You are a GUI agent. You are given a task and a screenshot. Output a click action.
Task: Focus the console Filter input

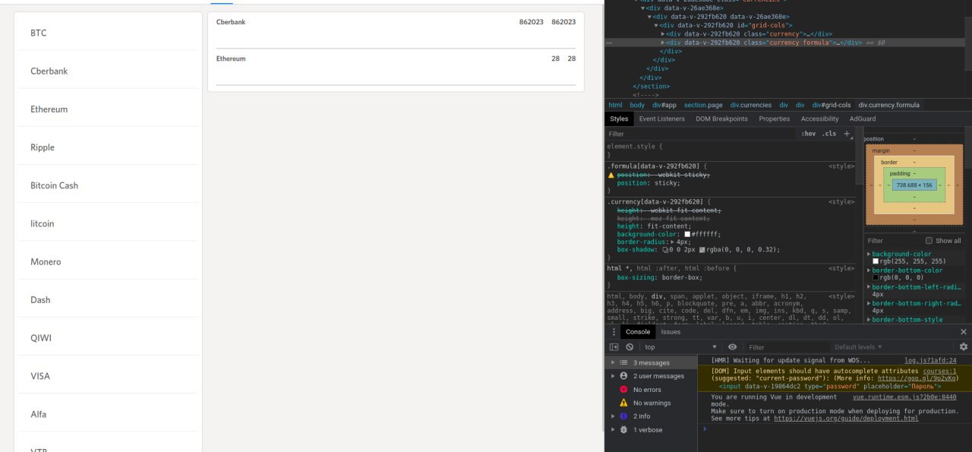[x=786, y=347]
